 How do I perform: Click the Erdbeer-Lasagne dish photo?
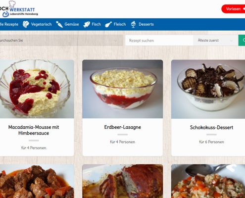[x=123, y=89]
